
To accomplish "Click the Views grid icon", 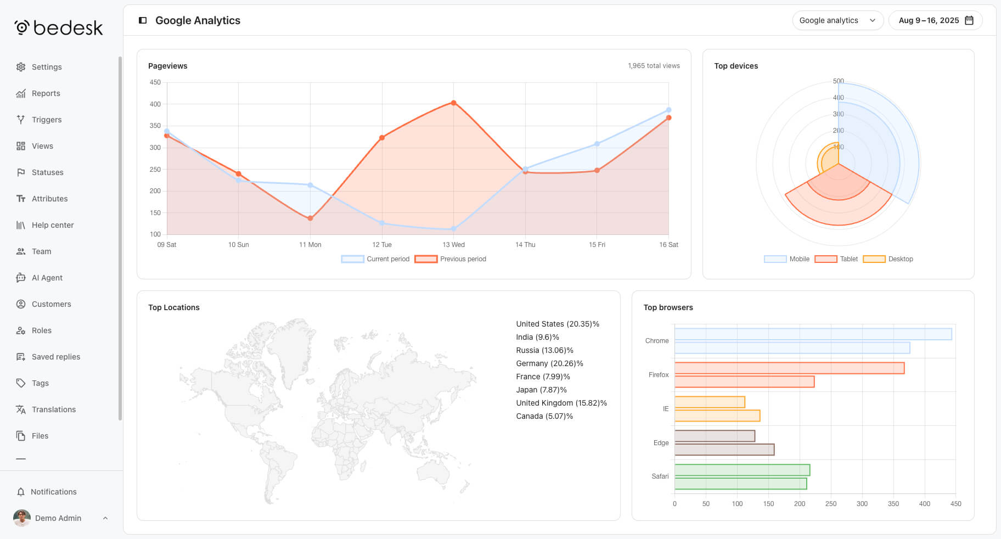I will pyautogui.click(x=21, y=146).
